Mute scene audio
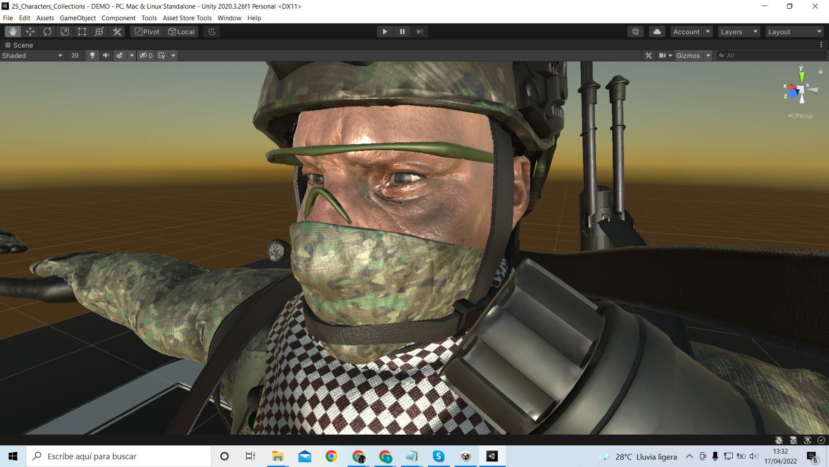 pos(106,55)
